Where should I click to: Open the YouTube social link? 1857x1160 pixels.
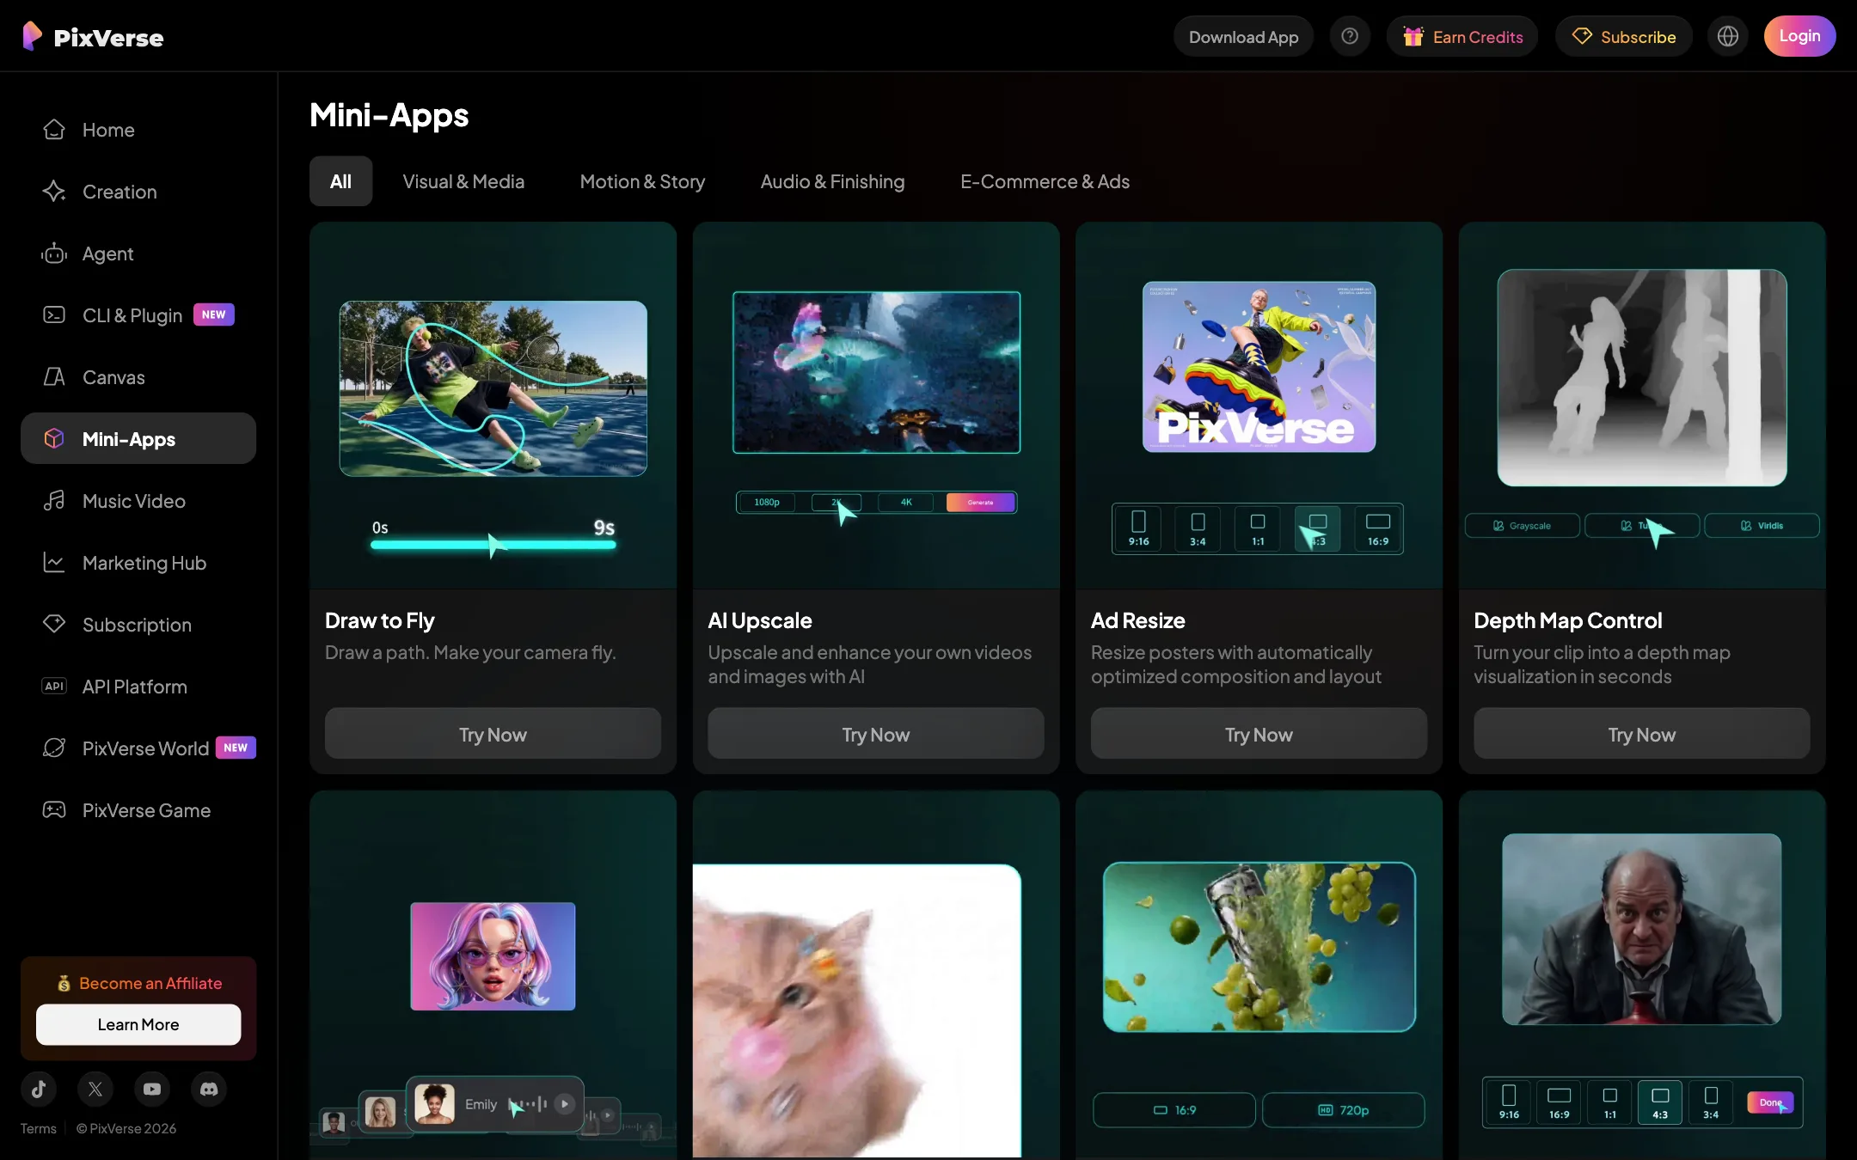(x=152, y=1090)
